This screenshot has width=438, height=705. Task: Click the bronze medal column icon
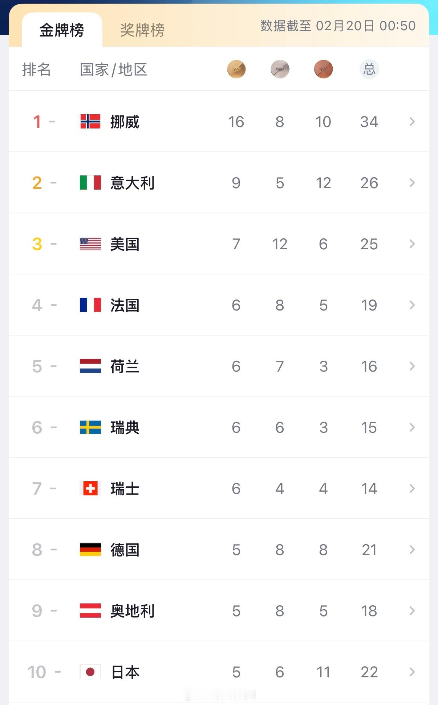click(x=323, y=69)
